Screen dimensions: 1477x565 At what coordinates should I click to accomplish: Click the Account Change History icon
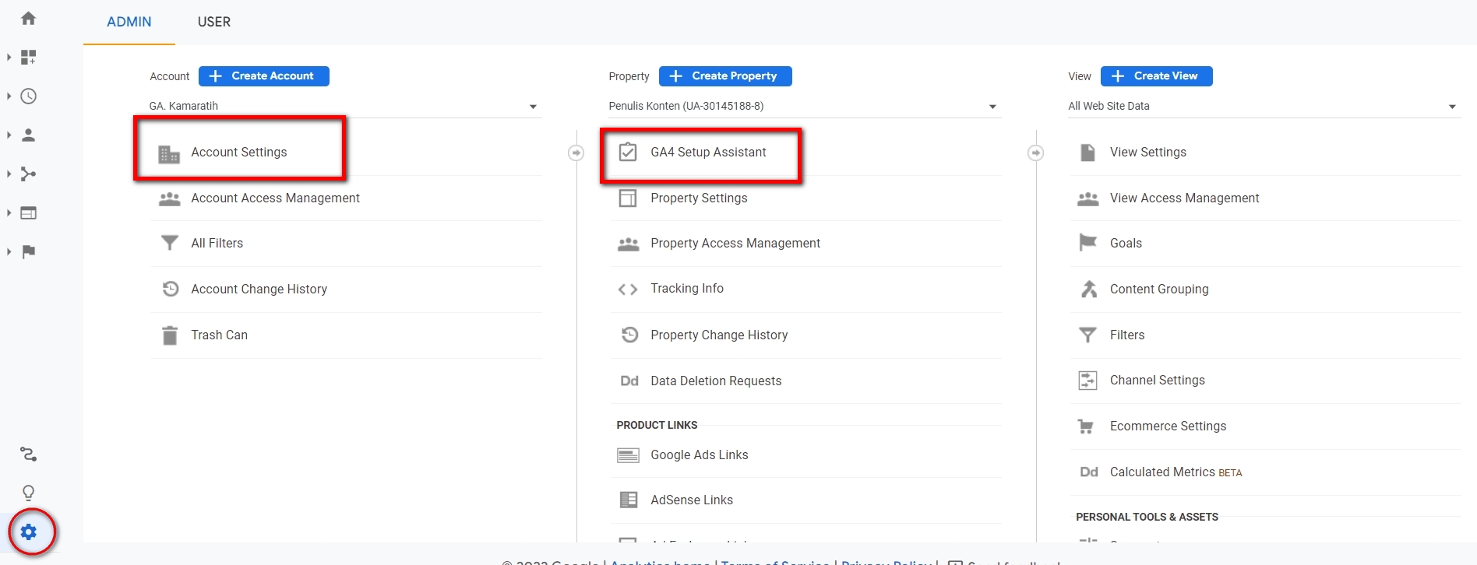171,289
